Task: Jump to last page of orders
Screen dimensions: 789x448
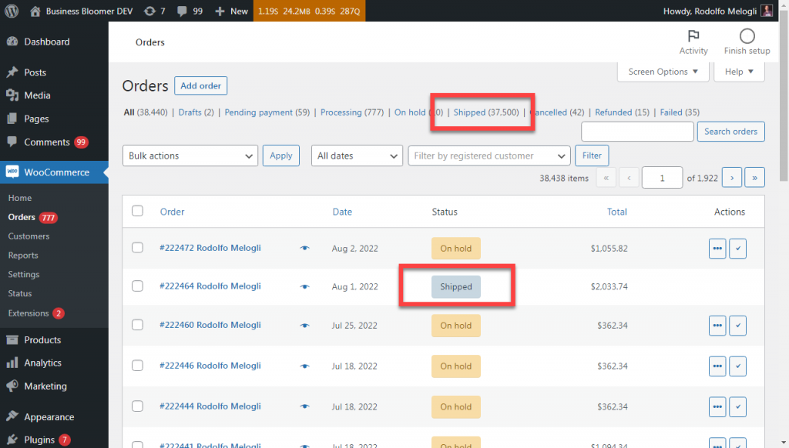Action: click(x=755, y=178)
